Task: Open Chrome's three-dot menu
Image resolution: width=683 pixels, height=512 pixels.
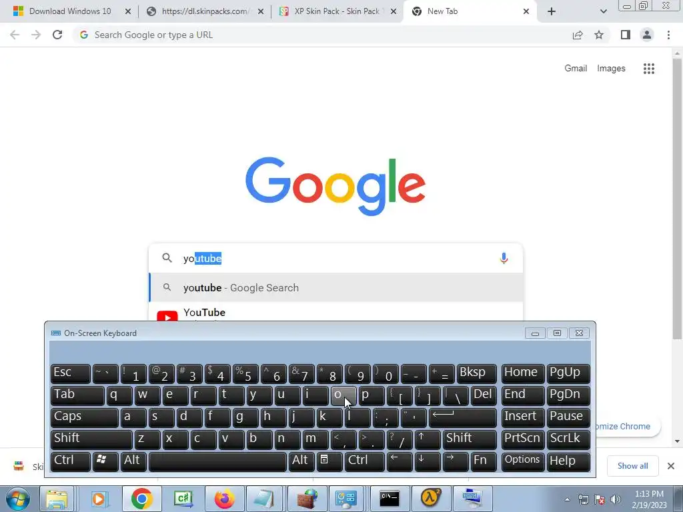Action: (x=668, y=35)
